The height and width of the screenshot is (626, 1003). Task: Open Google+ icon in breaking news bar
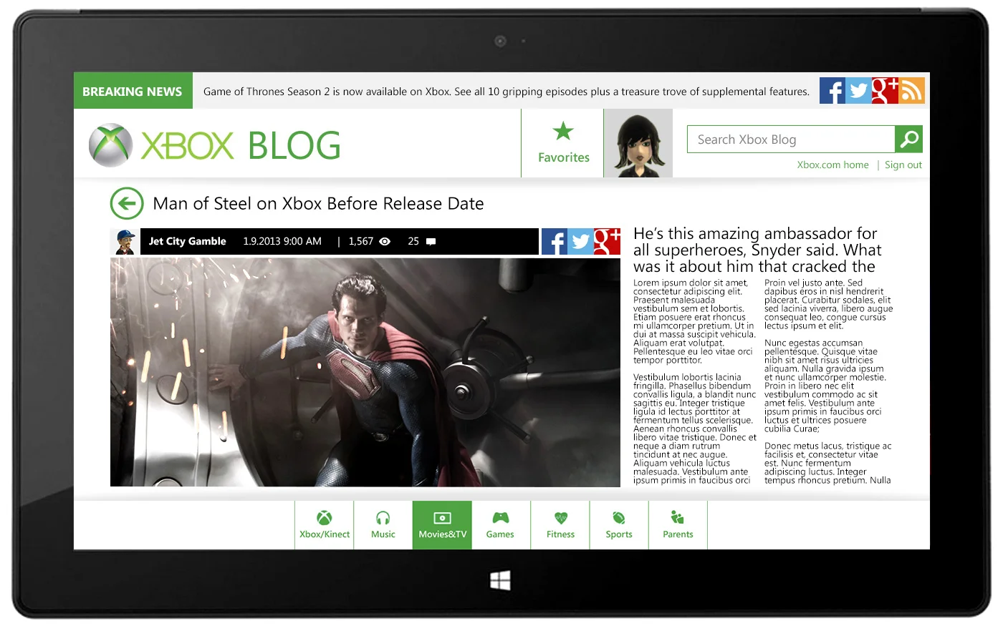(x=885, y=91)
